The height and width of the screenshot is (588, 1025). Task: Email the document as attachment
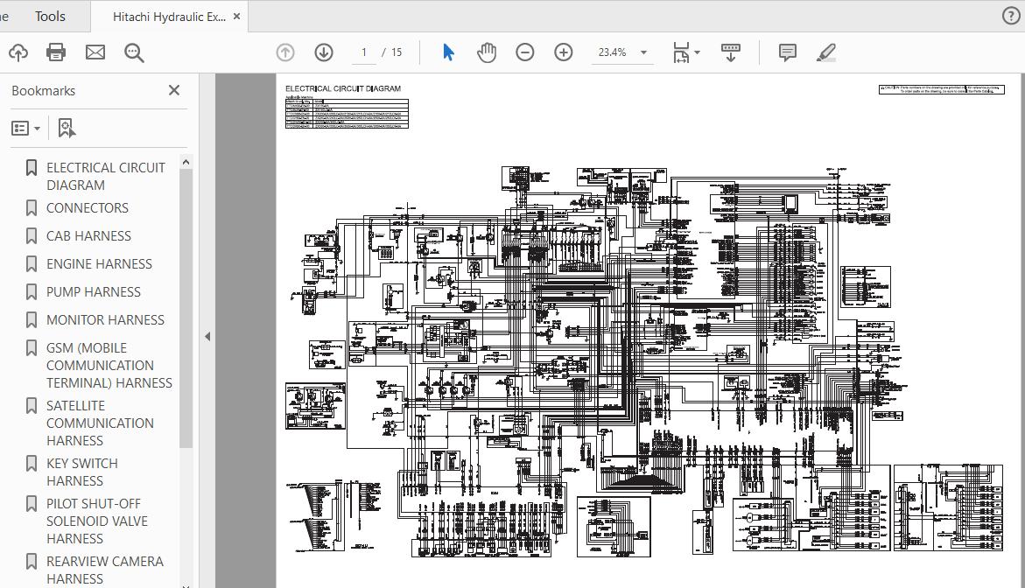coord(95,52)
